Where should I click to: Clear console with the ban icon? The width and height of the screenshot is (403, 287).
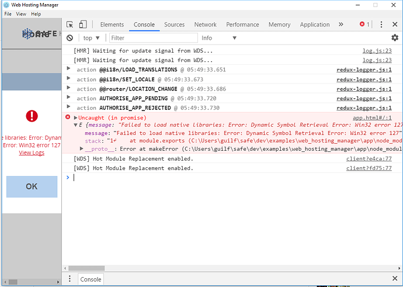coord(70,38)
